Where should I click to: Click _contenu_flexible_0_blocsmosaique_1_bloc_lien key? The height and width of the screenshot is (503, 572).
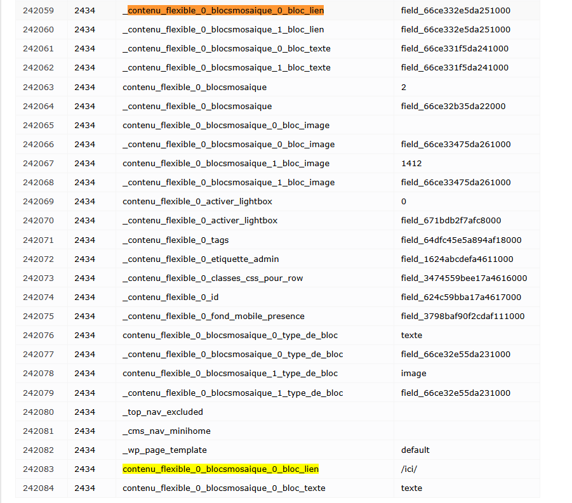pos(223,30)
